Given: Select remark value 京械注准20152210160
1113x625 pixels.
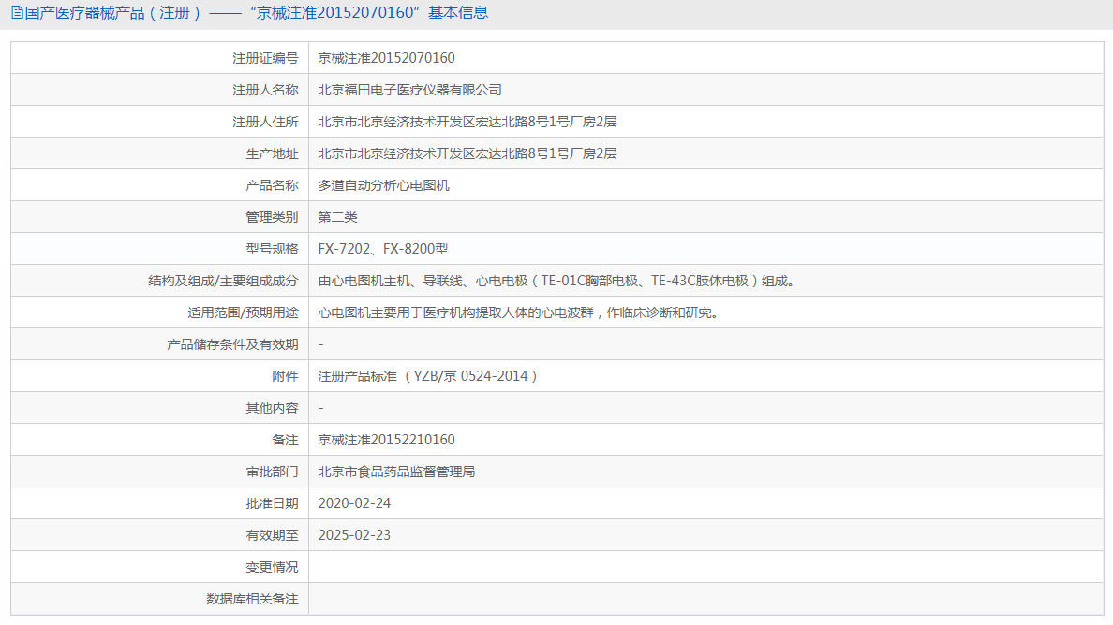Looking at the screenshot, I should tap(386, 440).
